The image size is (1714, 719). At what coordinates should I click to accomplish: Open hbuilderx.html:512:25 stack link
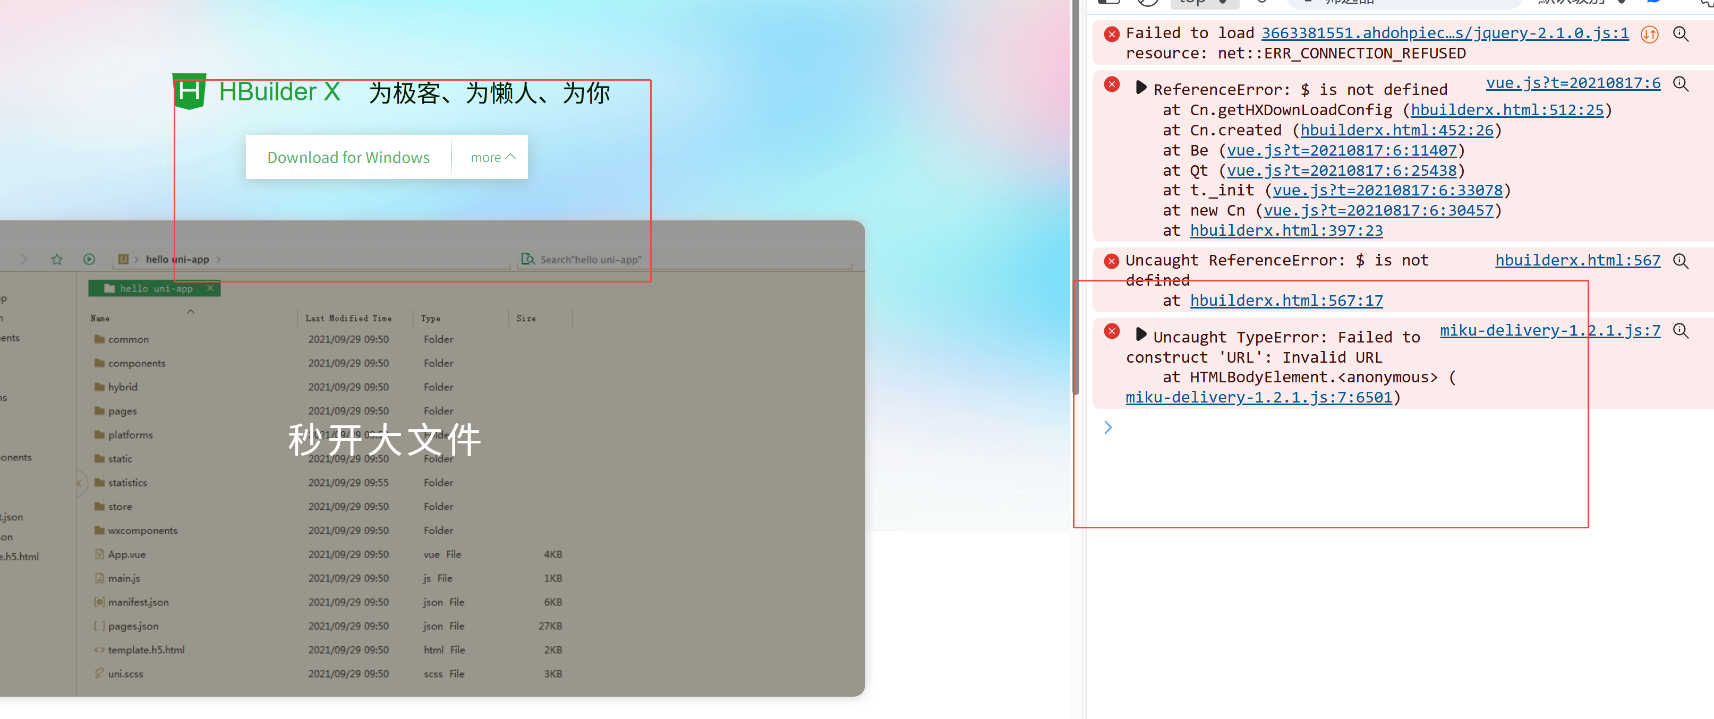click(x=1507, y=110)
